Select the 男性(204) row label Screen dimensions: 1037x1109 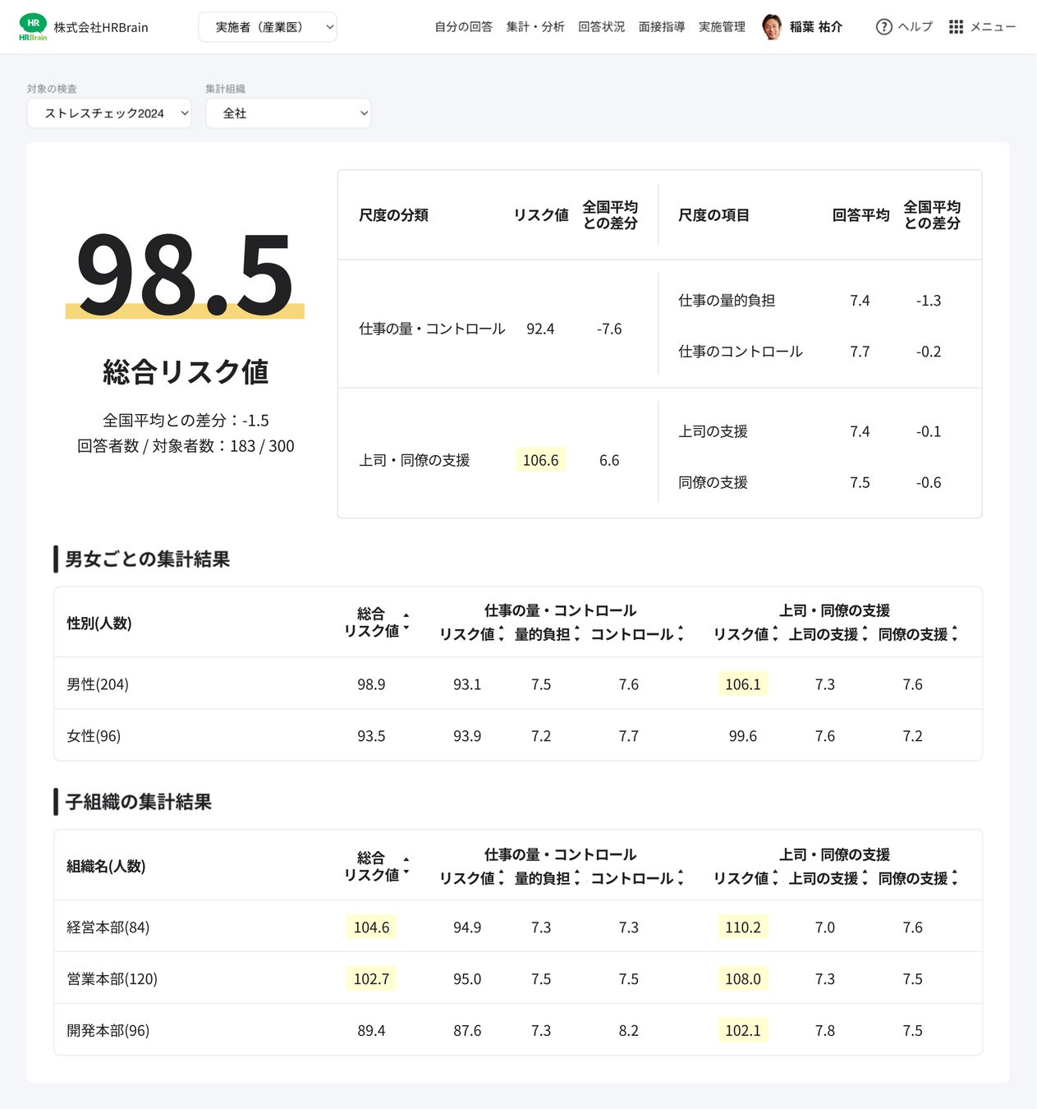pos(97,684)
